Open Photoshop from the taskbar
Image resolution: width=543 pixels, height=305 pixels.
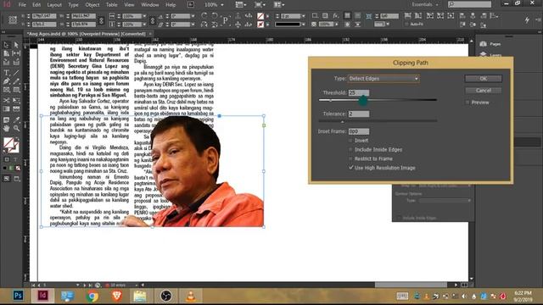pyautogui.click(x=18, y=296)
